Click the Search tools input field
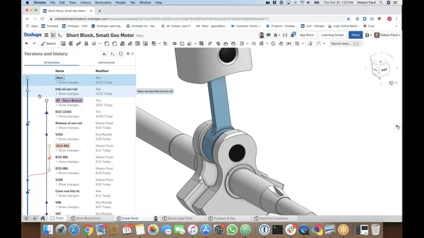 click(345, 44)
